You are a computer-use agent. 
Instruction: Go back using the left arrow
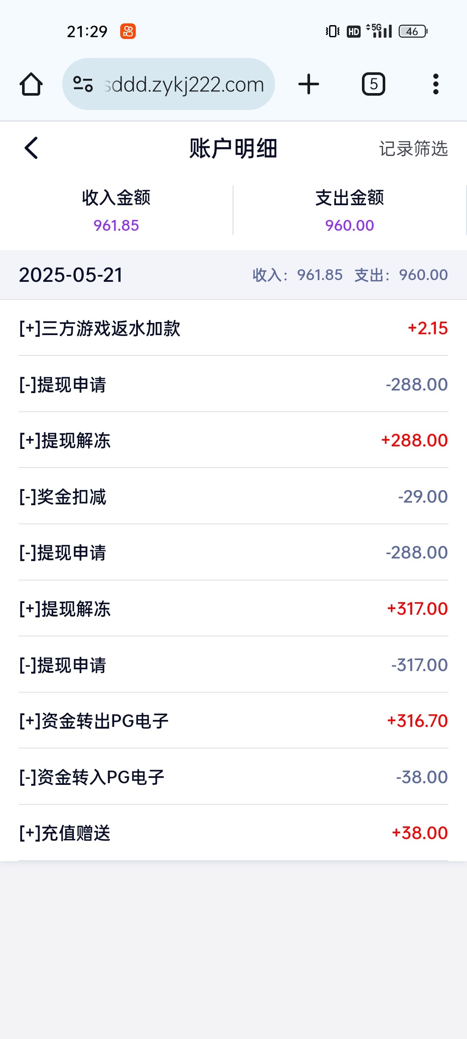click(x=31, y=148)
